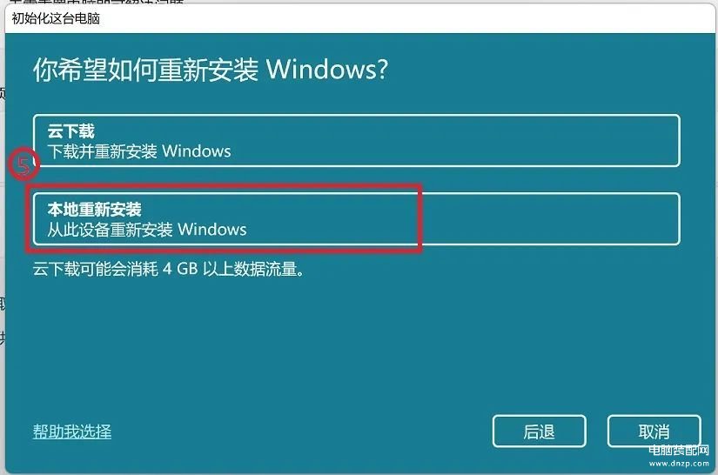Click the background window text above dialog
The height and width of the screenshot is (475, 718).
click(x=96, y=2)
